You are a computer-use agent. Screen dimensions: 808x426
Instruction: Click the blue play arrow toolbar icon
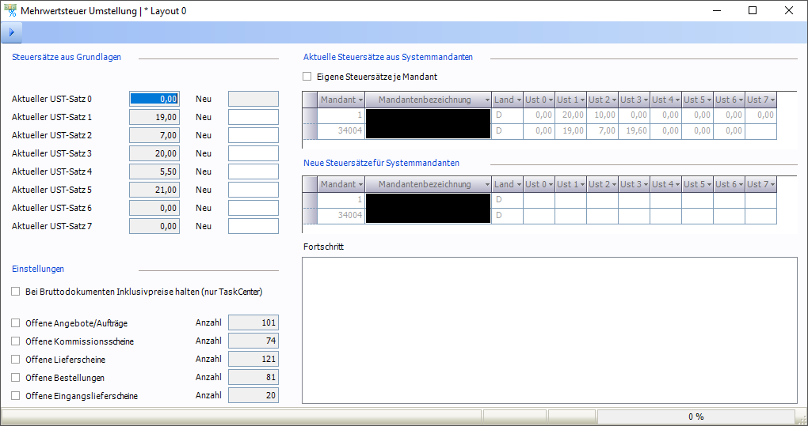[11, 32]
